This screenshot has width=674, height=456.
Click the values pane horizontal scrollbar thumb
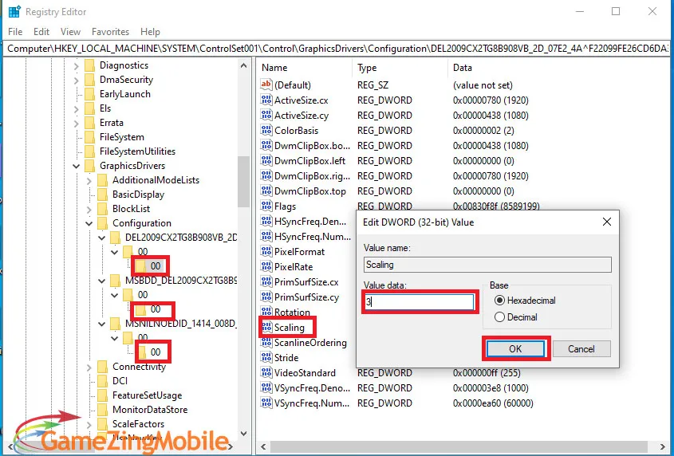point(458,446)
